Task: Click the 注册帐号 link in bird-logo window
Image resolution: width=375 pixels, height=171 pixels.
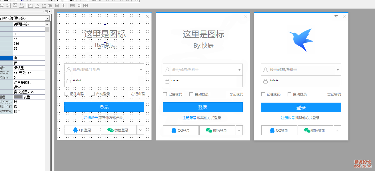Action: (288, 118)
